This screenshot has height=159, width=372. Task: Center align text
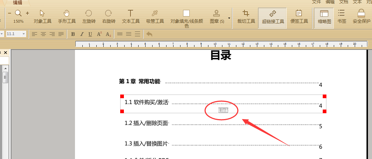43,34
